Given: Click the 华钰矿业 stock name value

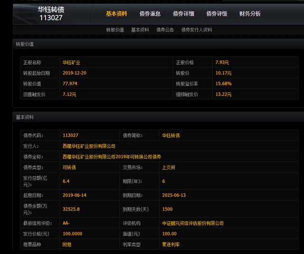Looking at the screenshot, I should tap(71, 62).
